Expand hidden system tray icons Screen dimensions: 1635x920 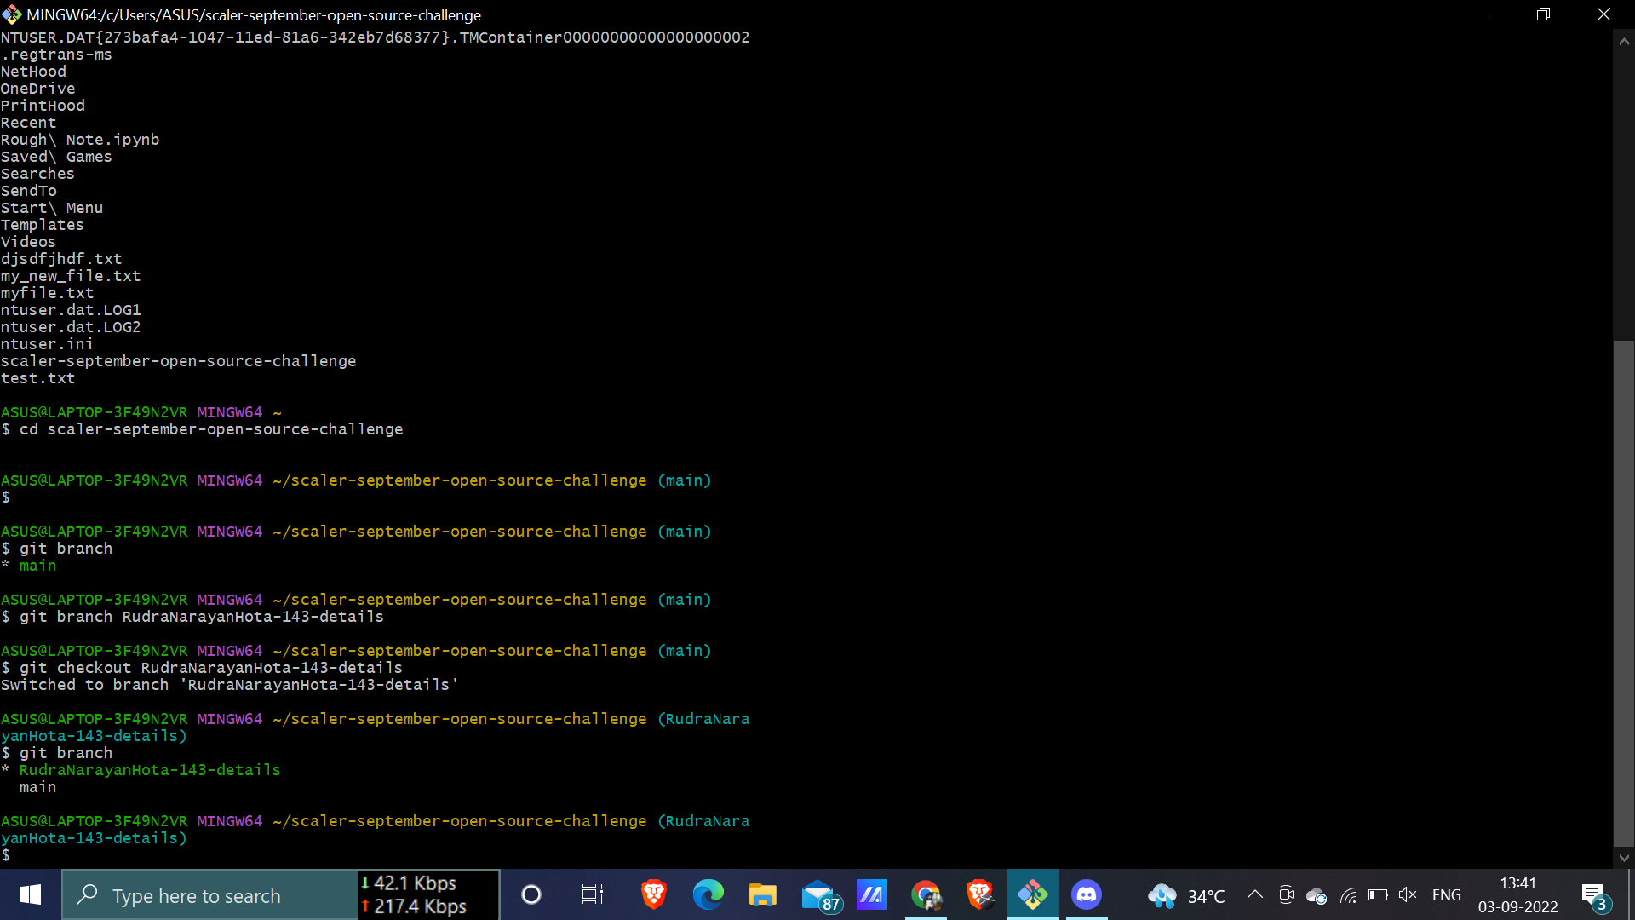pos(1254,895)
